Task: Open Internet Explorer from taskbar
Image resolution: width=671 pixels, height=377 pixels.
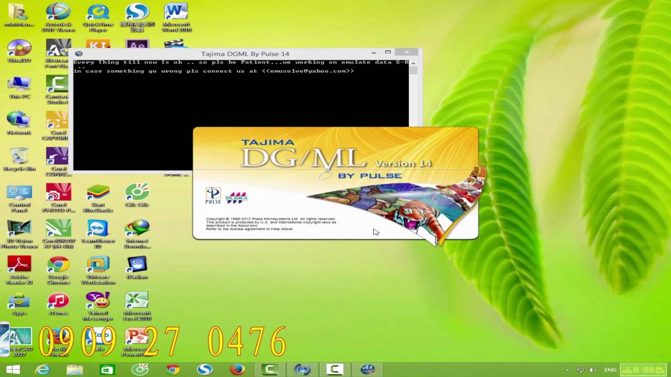Action: [42, 370]
